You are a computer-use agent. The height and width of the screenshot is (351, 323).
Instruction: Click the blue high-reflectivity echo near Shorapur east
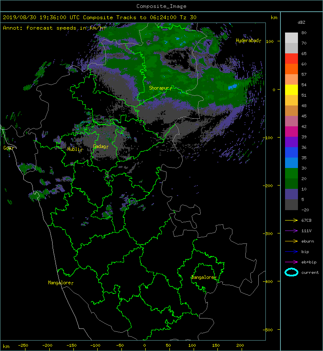(233, 87)
